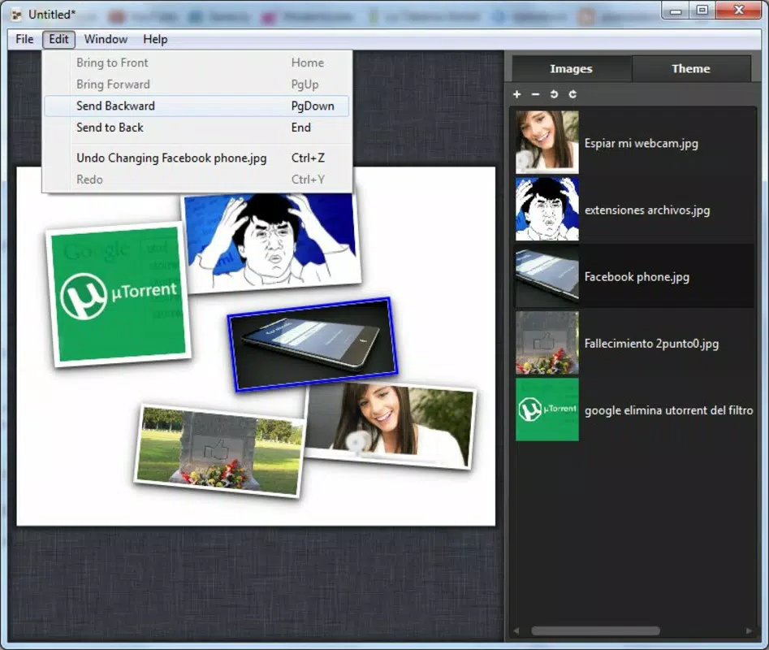The image size is (769, 650).
Task: Click the extensiones archivos.jpg filename
Action: pos(647,210)
